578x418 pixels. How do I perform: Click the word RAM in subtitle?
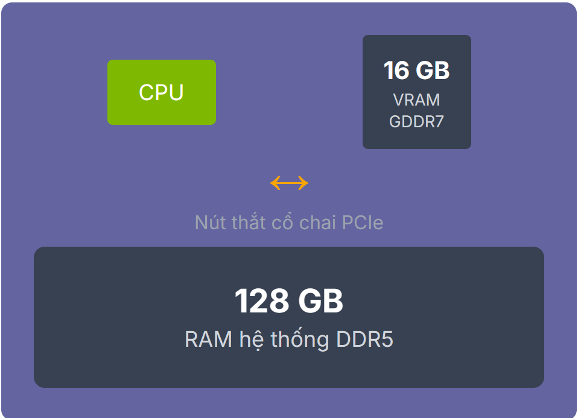(209, 339)
